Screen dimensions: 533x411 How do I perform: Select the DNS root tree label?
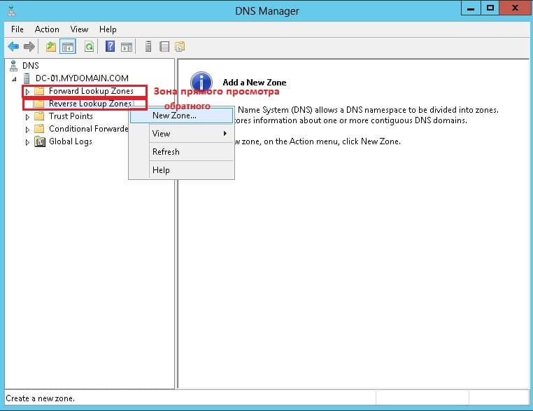[x=31, y=65]
